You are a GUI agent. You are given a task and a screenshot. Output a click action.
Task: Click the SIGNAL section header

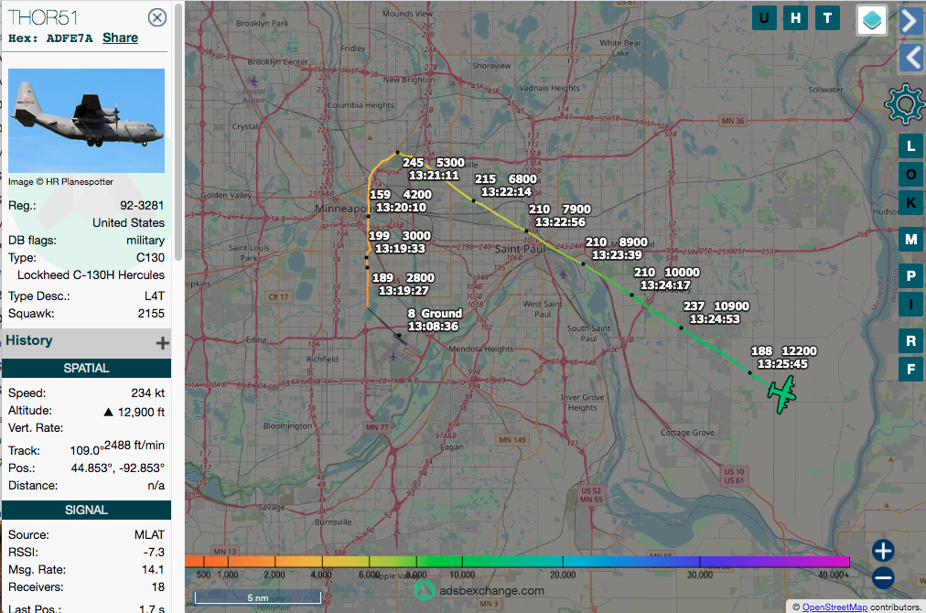point(86,511)
